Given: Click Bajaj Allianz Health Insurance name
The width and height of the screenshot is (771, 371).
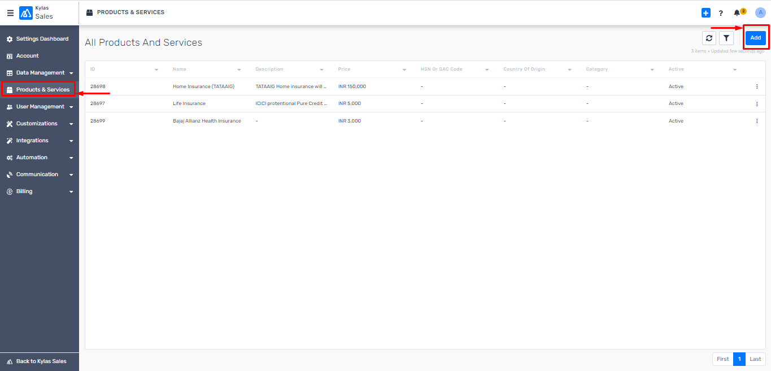Looking at the screenshot, I should coord(207,121).
